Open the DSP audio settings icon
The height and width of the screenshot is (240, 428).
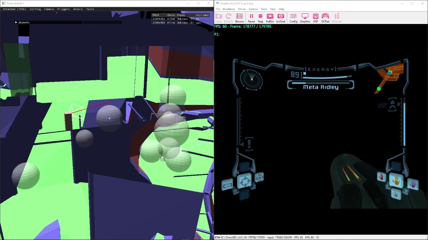(316, 18)
